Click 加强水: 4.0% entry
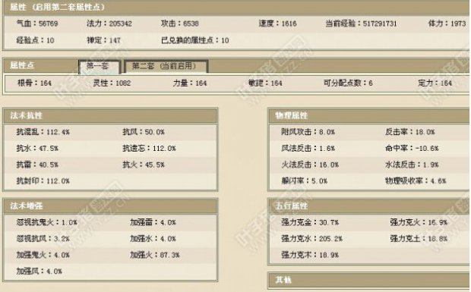471x292 pixels. click(153, 239)
